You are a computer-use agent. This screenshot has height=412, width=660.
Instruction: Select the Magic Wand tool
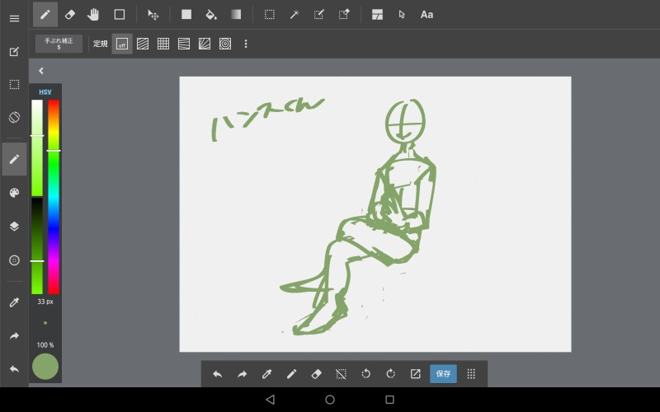pyautogui.click(x=294, y=14)
